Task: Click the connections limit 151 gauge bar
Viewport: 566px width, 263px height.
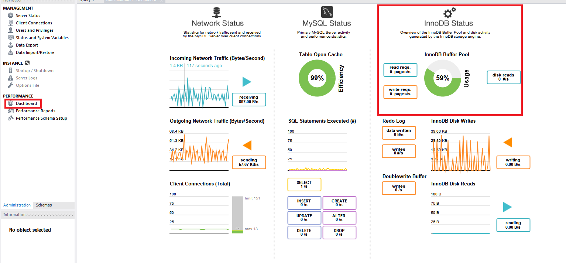Action: coord(238,215)
